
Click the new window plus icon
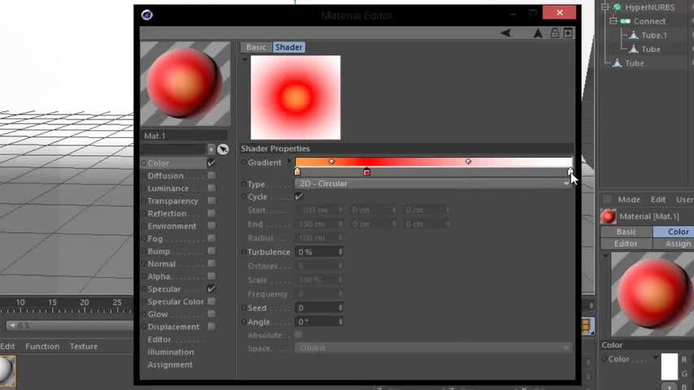568,33
